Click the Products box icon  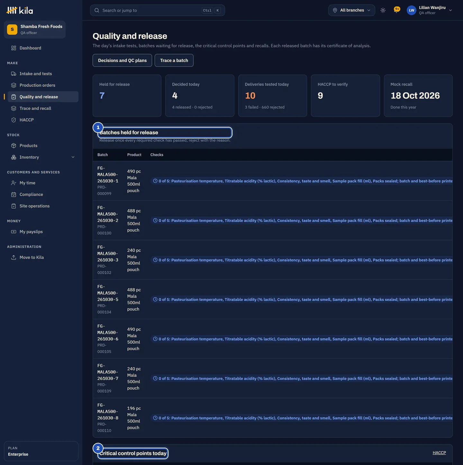coord(14,146)
